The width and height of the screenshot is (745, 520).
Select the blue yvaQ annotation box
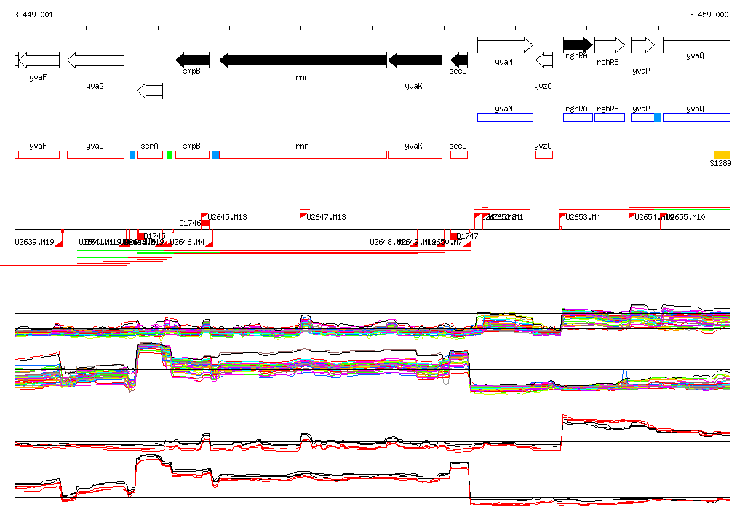coord(696,117)
